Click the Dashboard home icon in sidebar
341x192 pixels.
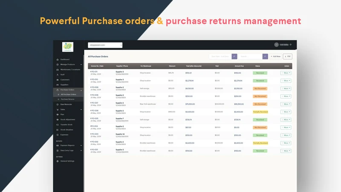[x=58, y=59]
